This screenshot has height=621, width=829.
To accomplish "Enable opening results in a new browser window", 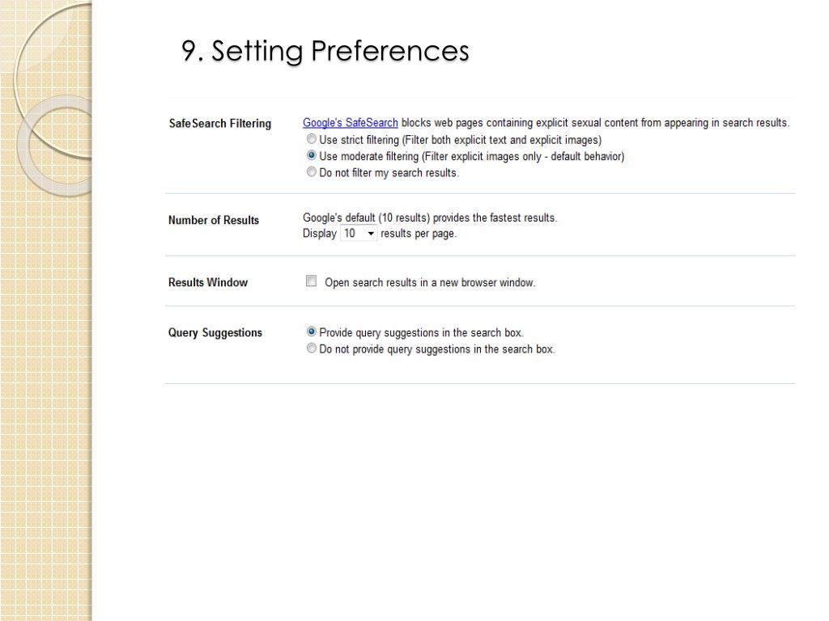I will tap(312, 281).
